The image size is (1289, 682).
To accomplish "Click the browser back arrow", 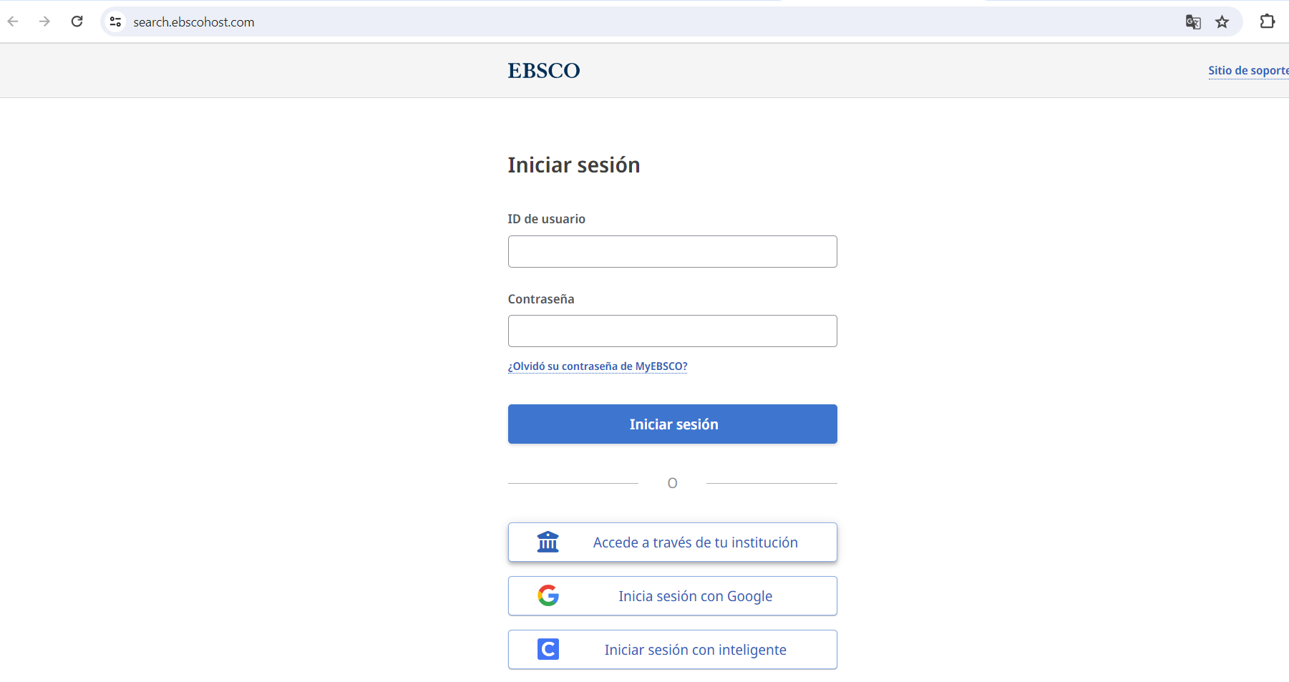I will 13,21.
